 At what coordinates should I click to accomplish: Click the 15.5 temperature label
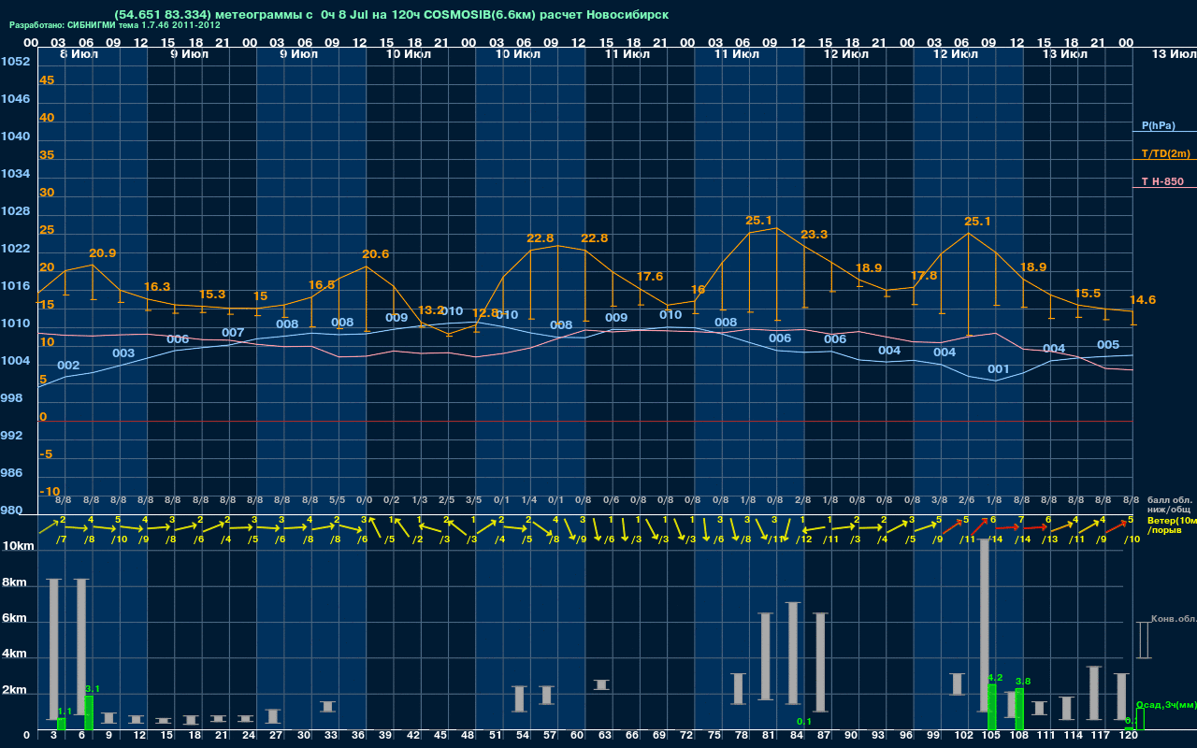point(1088,294)
